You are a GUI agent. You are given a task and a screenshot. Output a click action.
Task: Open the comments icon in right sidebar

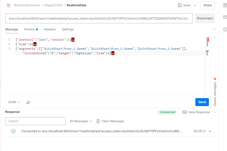[225, 17]
